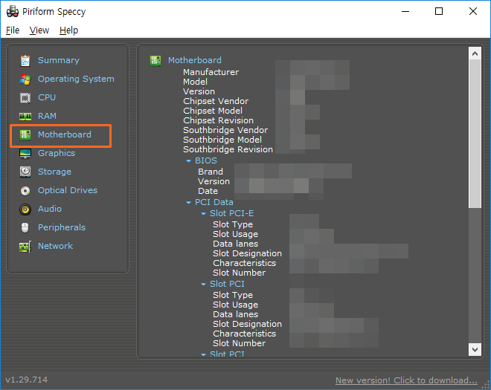Click the Southbridge Revision row label
Screen dimensions: 491x390
228,150
